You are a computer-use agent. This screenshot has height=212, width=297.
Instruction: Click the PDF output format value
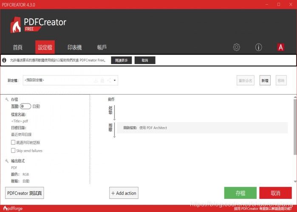point(14,167)
